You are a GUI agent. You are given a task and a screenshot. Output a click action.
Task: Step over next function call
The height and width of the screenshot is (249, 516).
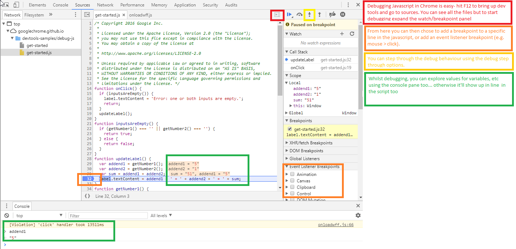coord(300,15)
